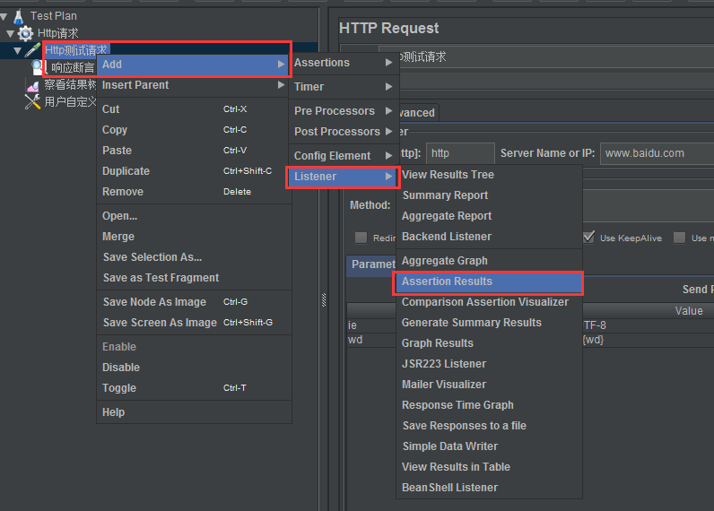This screenshot has height=511, width=714.
Task: Open the Timer submenu
Action: (344, 86)
